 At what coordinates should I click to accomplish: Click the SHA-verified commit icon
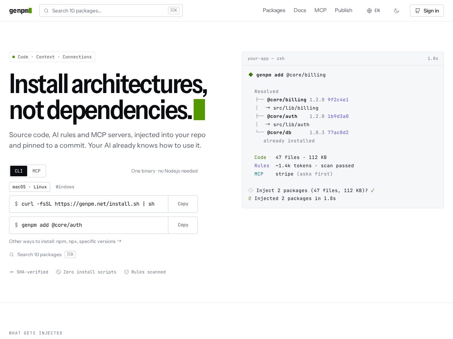coord(11,272)
